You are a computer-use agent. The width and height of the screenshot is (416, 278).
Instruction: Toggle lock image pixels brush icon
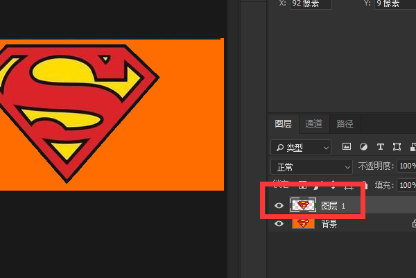(317, 185)
